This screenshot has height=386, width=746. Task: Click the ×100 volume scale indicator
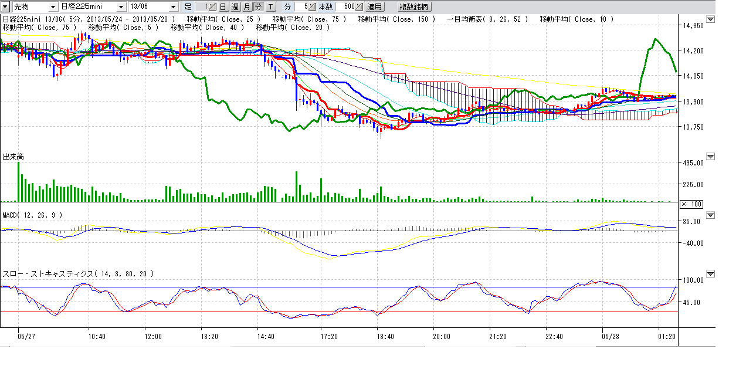point(691,204)
